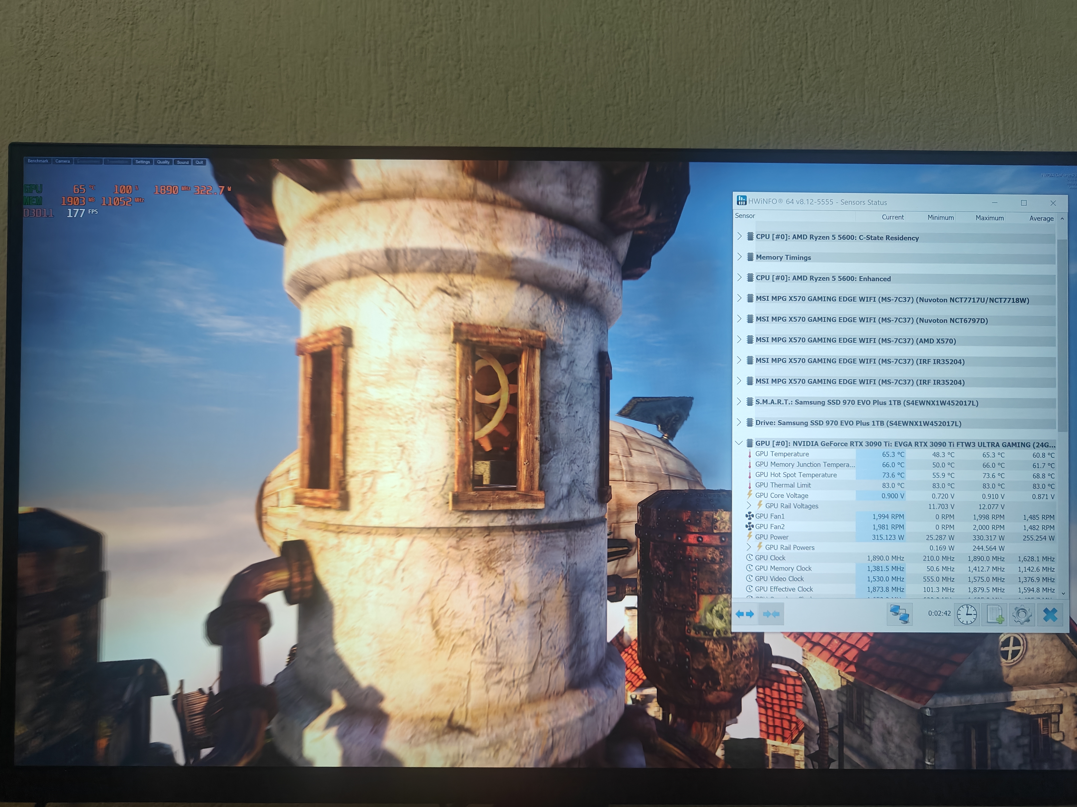1077x807 pixels.
Task: Expand S.M.A.R.T. Samsung SSD 970 group
Action: tap(739, 401)
